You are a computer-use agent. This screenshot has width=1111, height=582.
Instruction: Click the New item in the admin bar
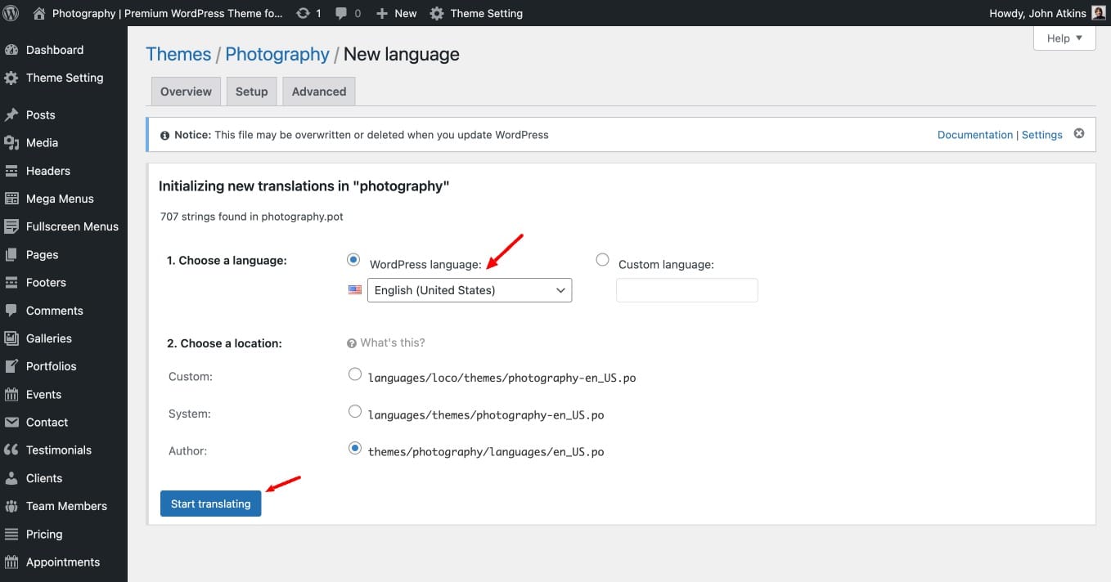tap(396, 13)
